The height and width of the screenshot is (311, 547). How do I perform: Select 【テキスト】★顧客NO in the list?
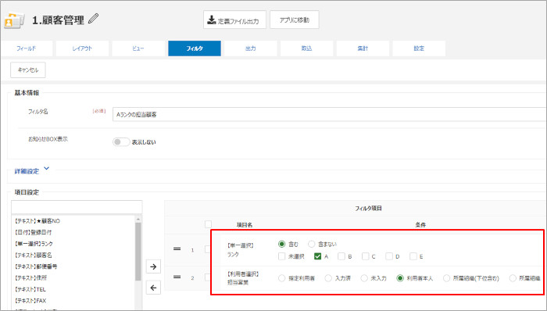(38, 221)
